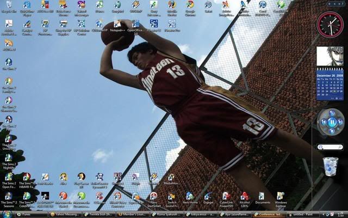The image size is (348, 218).
Task: Click the Windows Start orb
Action: point(5,214)
